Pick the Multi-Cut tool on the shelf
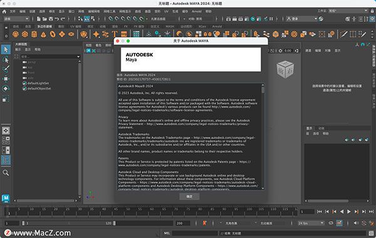Image resolution: width=376 pixels, height=238 pixels. (x=343, y=34)
